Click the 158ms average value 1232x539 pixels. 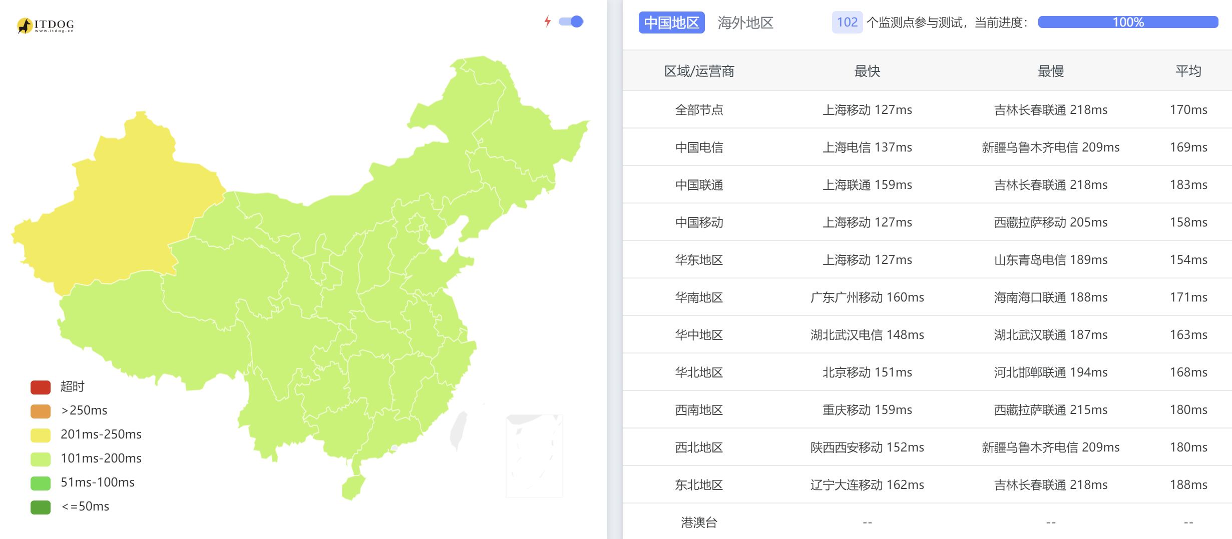[x=1188, y=222]
